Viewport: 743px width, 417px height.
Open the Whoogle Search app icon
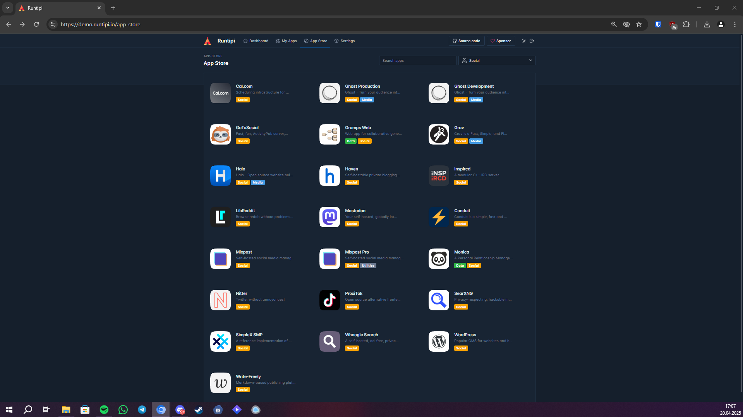click(329, 341)
